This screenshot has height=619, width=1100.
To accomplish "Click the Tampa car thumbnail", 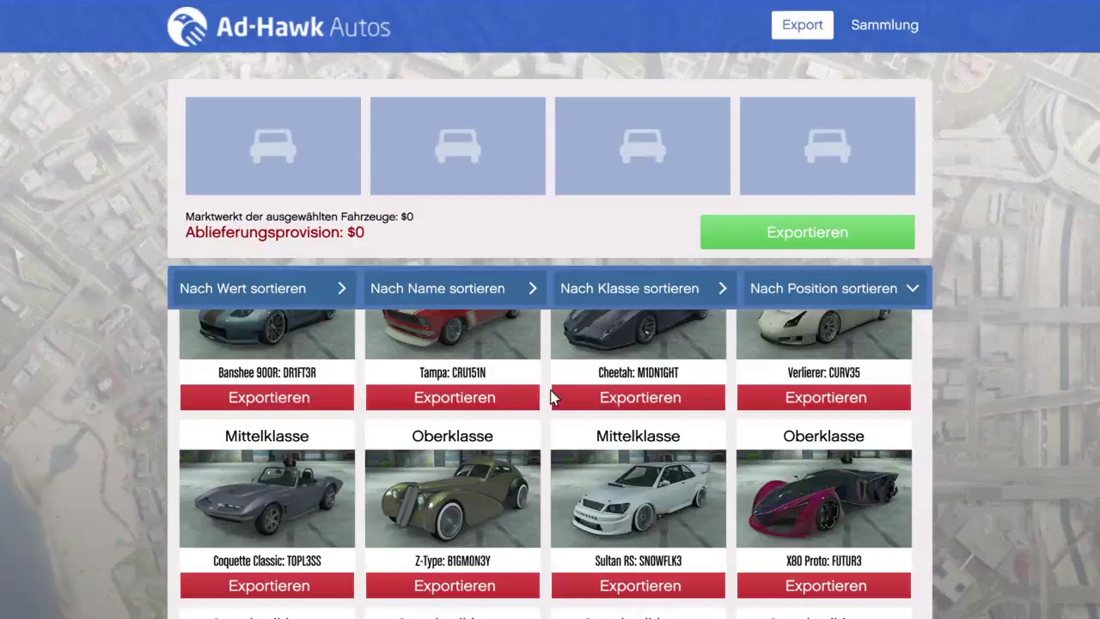I will pyautogui.click(x=453, y=334).
